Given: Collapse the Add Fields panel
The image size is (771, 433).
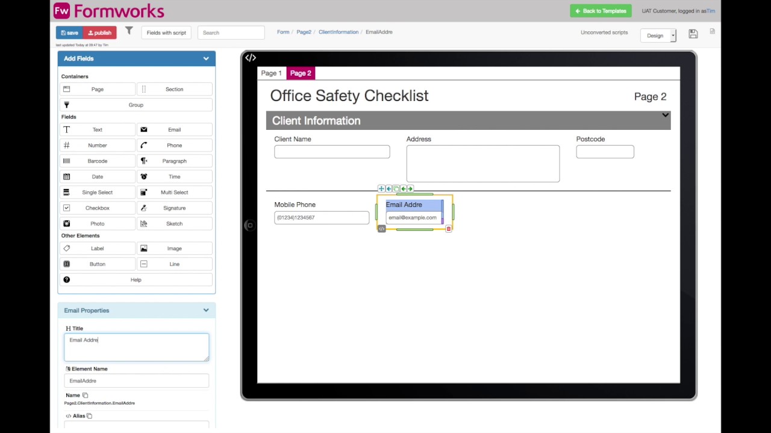Looking at the screenshot, I should pyautogui.click(x=206, y=58).
